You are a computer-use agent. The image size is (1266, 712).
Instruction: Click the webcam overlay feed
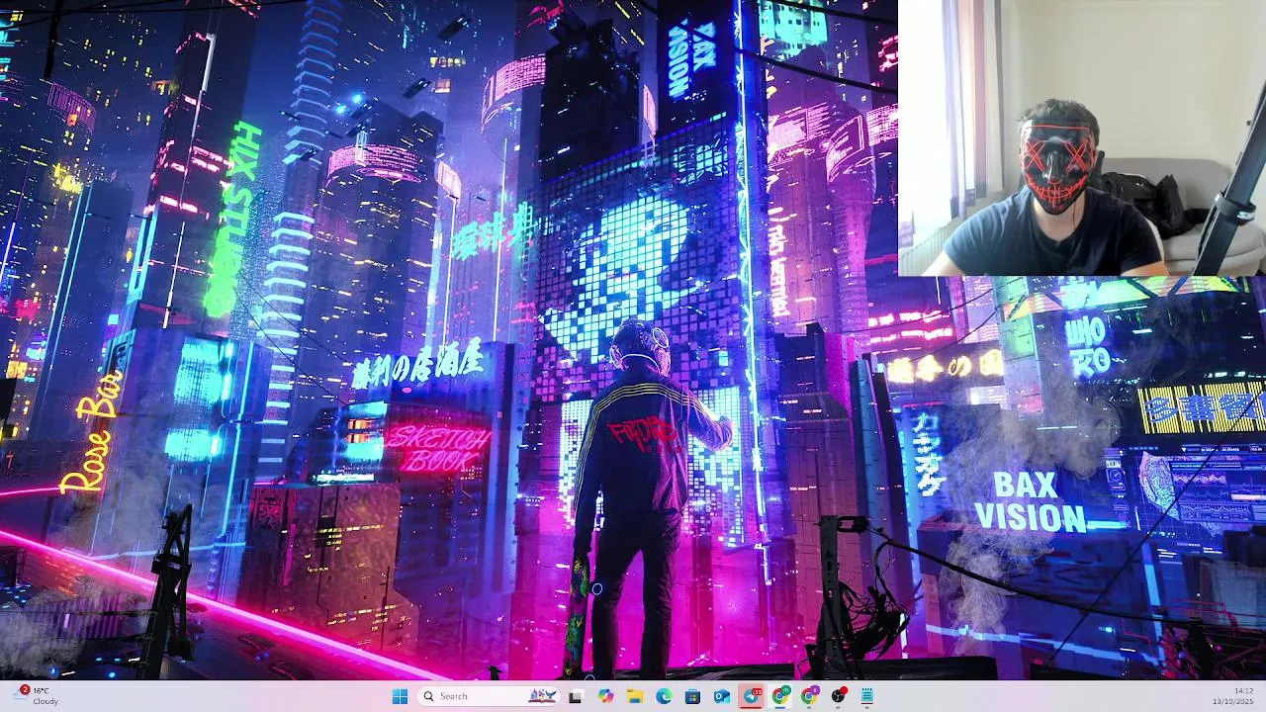(x=1082, y=137)
